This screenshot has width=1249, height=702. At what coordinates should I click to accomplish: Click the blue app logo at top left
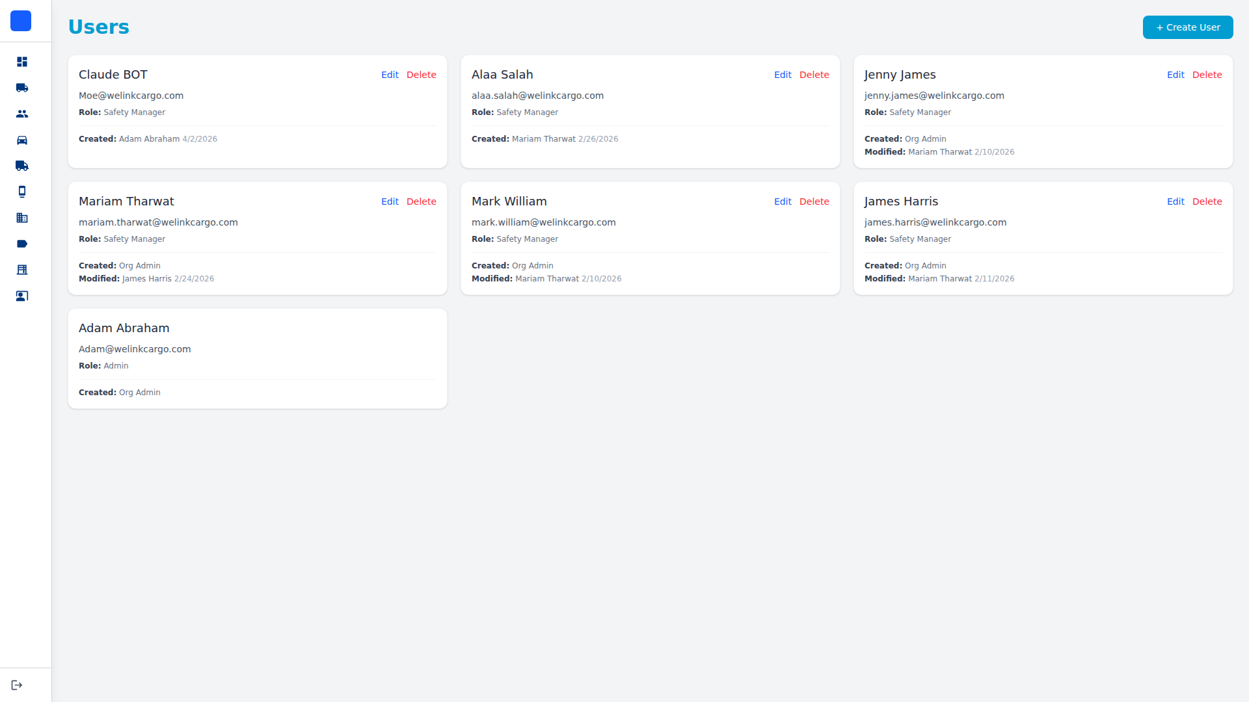[x=21, y=21]
